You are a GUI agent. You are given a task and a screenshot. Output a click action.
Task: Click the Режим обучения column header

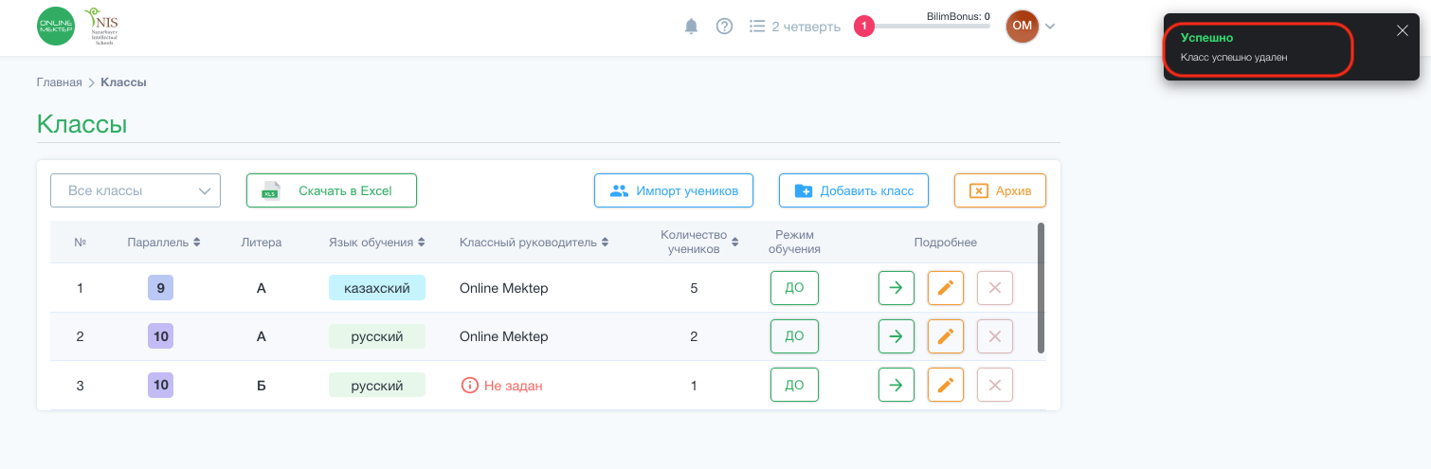794,242
